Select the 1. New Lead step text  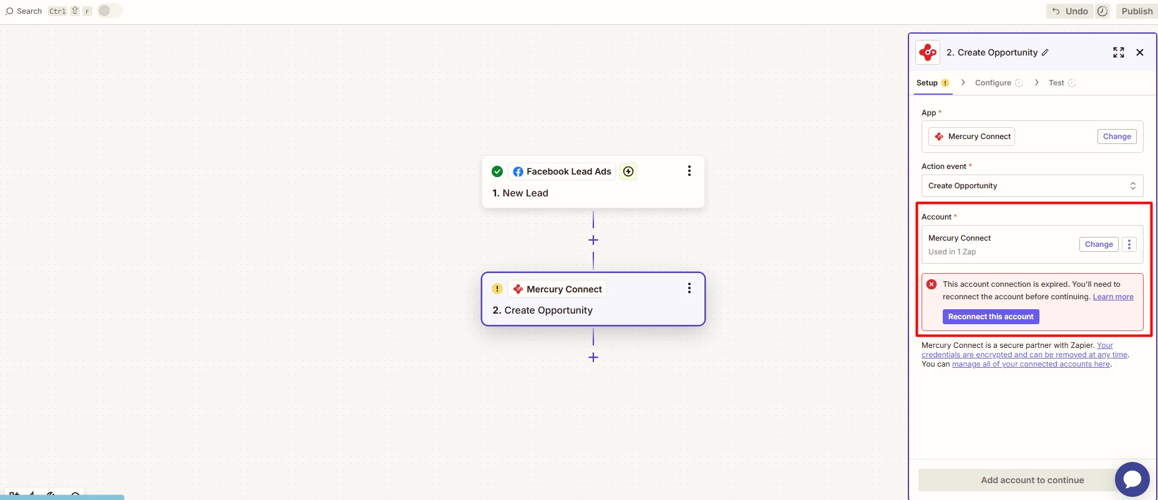click(520, 193)
